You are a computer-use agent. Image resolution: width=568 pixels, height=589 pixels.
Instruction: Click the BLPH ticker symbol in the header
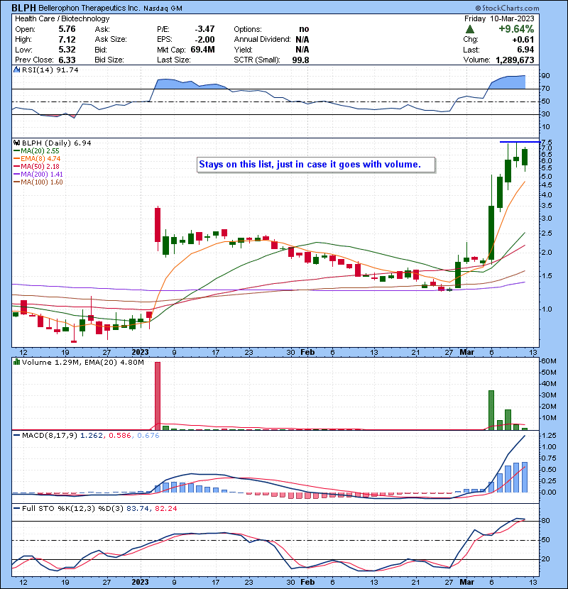tap(23, 8)
